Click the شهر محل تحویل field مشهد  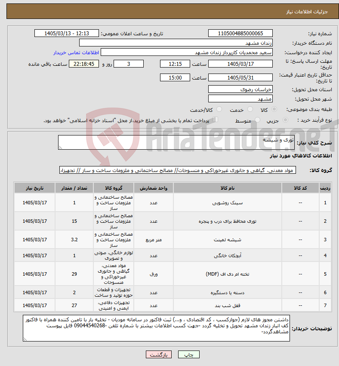pyautogui.click(x=240, y=99)
